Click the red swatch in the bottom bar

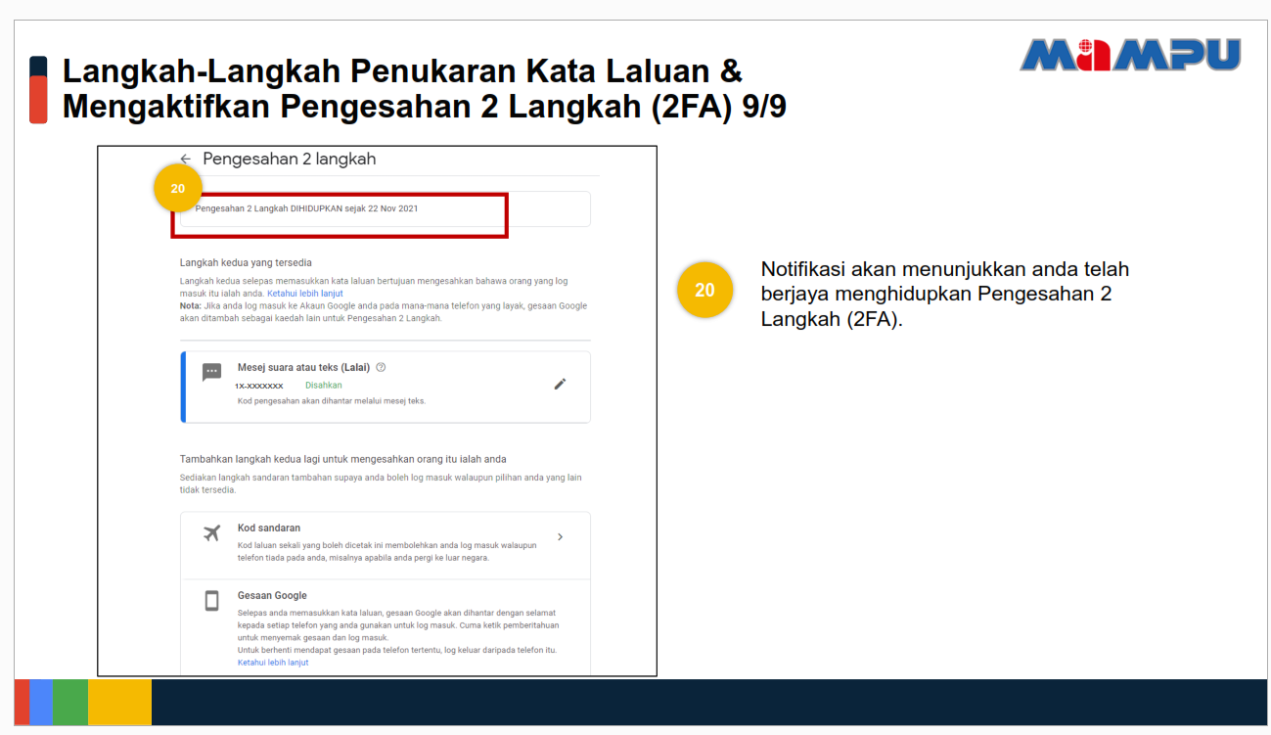click(22, 702)
